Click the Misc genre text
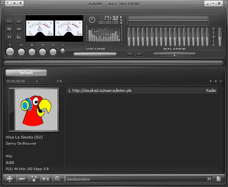 (x=9, y=156)
